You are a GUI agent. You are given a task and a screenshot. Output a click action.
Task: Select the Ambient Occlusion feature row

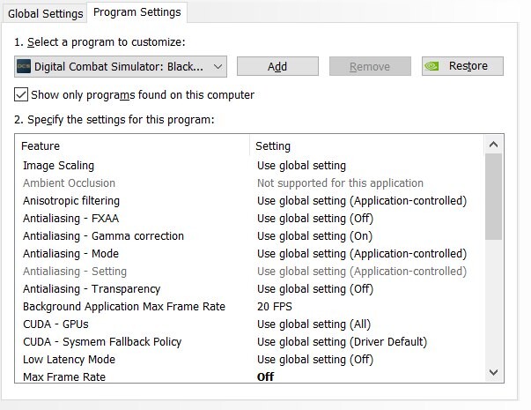(x=69, y=183)
